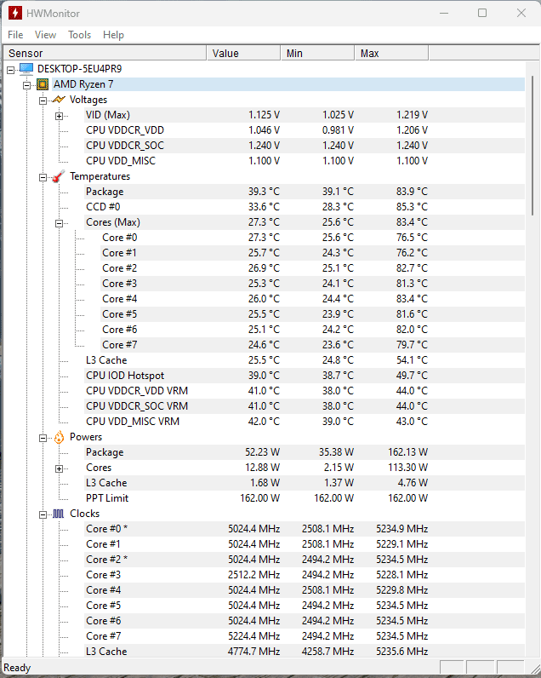Image resolution: width=541 pixels, height=678 pixels.
Task: Click the Min column header
Action: (x=318, y=53)
